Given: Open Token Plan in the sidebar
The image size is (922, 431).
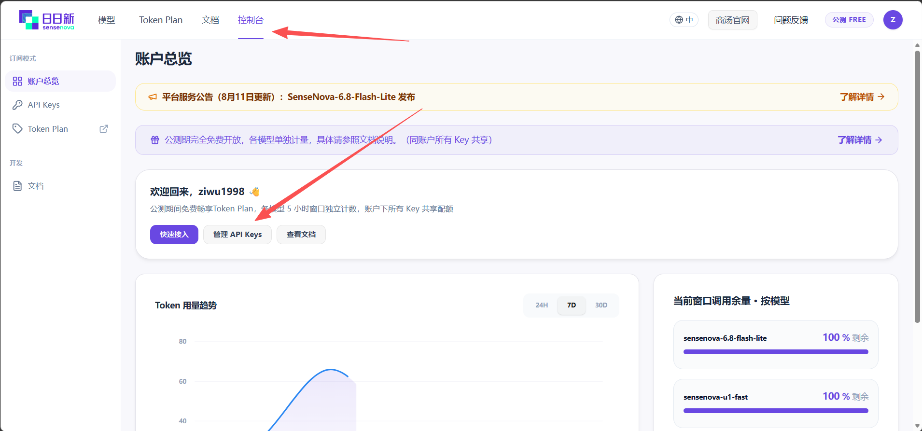Looking at the screenshot, I should pos(60,129).
